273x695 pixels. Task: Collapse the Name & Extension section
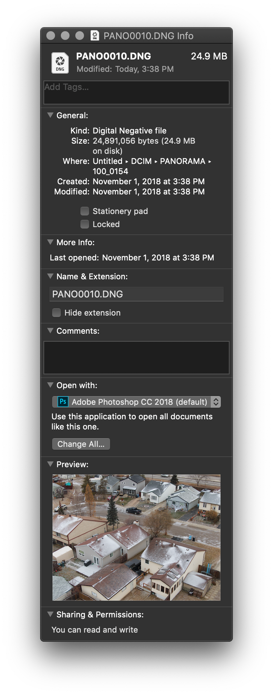pyautogui.click(x=50, y=276)
